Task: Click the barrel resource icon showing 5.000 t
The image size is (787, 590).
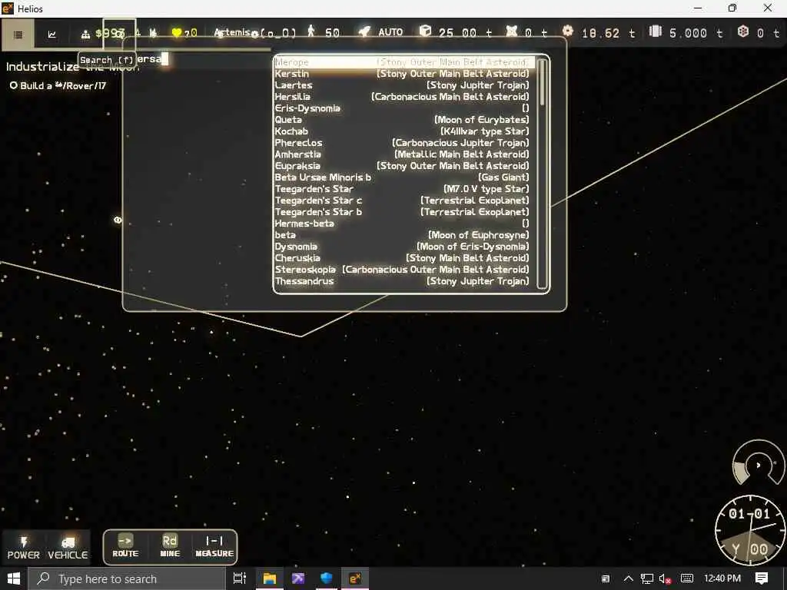Action: tap(655, 31)
